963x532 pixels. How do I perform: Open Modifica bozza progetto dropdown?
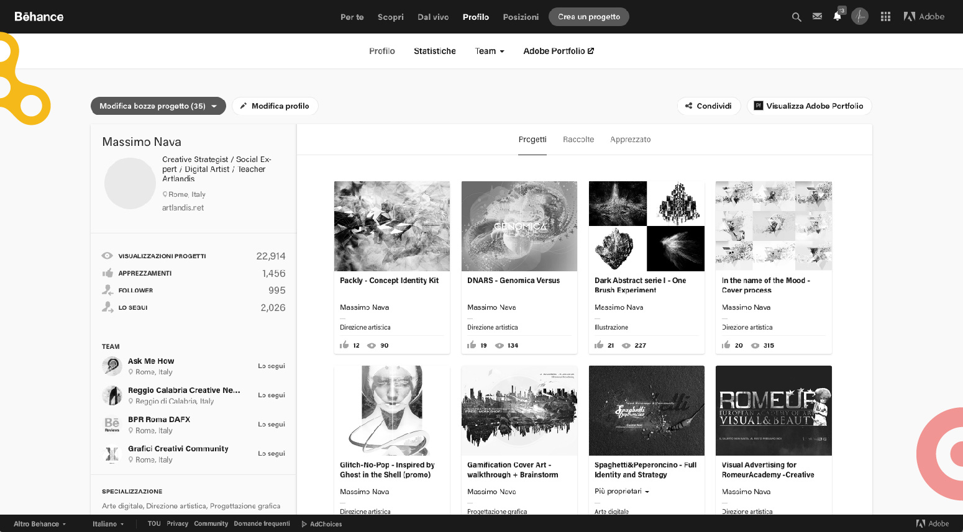pyautogui.click(x=158, y=106)
